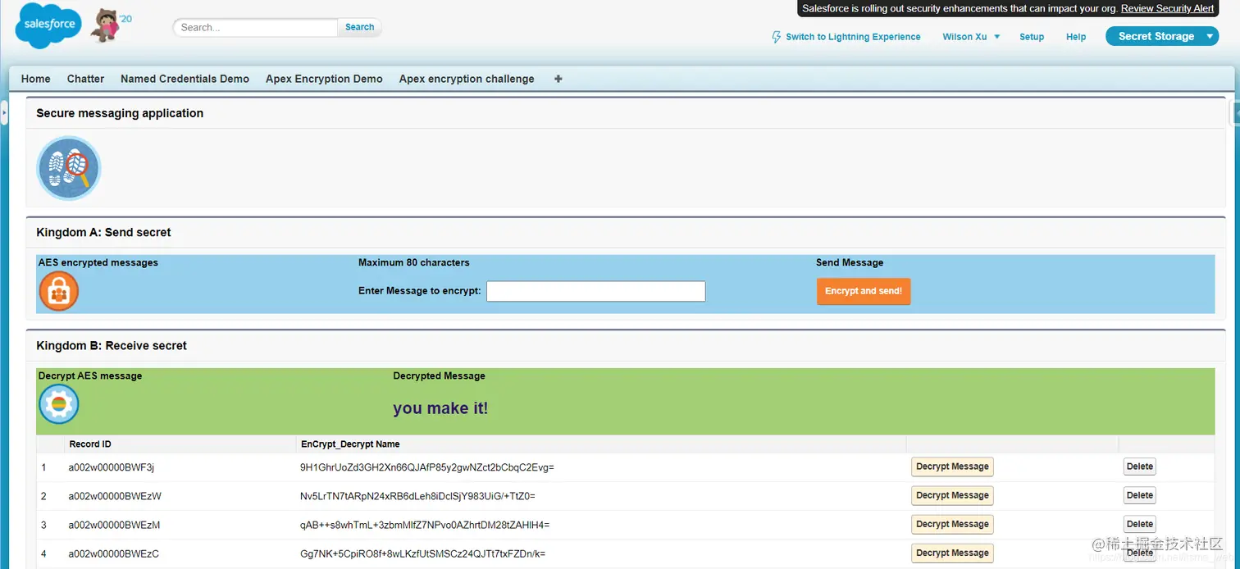Click record ID a002w00000BWEzW
This screenshot has width=1240, height=569.
point(115,496)
